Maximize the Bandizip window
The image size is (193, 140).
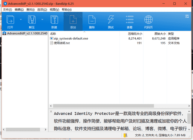point(175,4)
